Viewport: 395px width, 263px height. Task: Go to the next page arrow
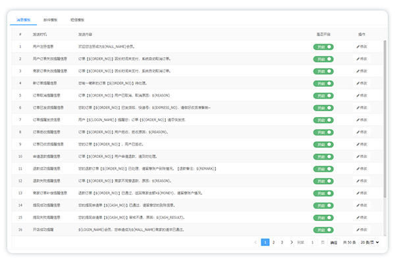[x=290, y=243]
